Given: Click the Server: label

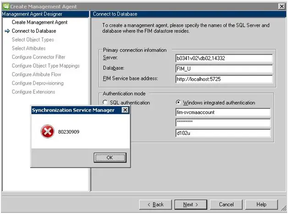Looking at the screenshot, I should 110,58.
